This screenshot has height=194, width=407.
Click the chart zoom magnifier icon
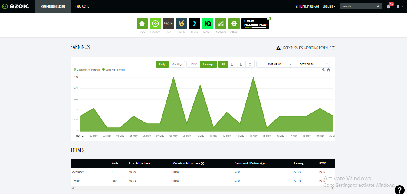coord(323,70)
